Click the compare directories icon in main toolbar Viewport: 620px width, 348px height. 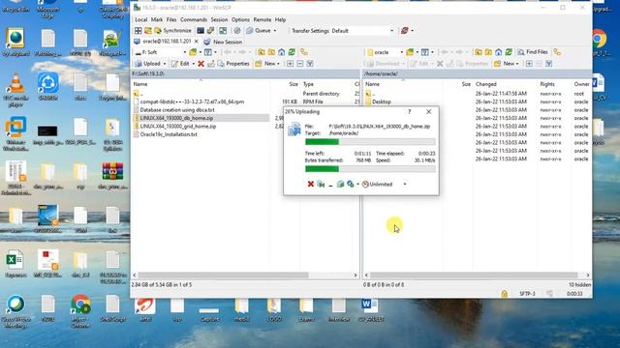tap(148, 30)
